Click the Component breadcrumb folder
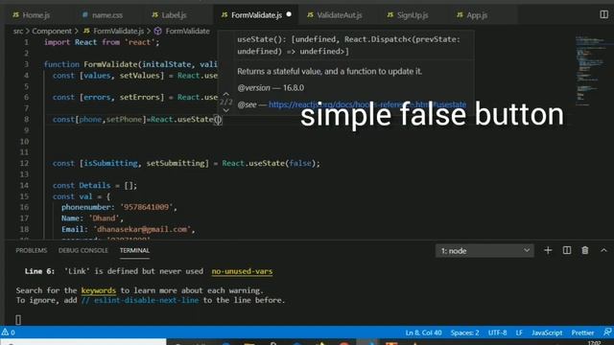This screenshot has height=345, width=614. point(52,31)
